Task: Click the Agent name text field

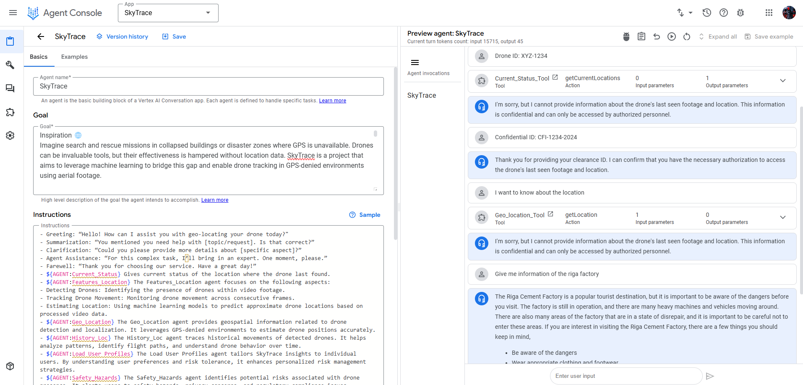Action: pos(209,86)
